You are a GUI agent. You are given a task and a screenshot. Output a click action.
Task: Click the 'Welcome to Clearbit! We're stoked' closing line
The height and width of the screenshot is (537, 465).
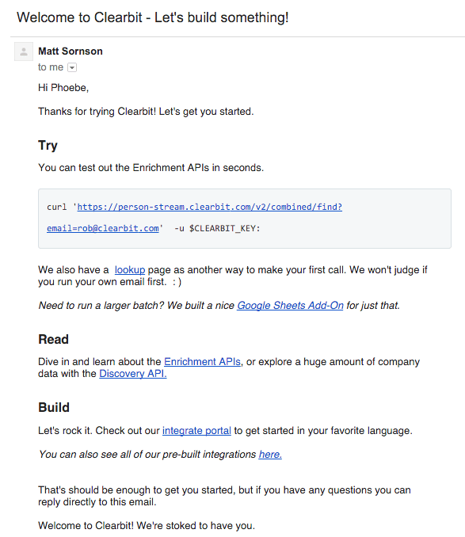(147, 526)
